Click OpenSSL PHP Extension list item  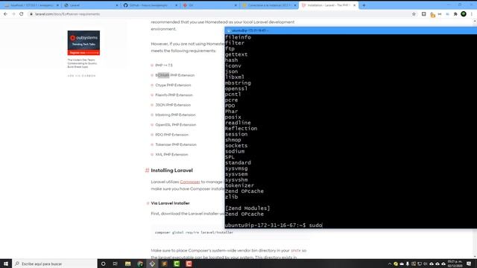[x=176, y=125]
